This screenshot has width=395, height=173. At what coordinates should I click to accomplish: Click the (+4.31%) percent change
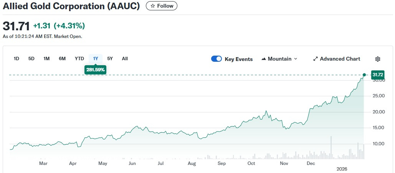coord(69,26)
